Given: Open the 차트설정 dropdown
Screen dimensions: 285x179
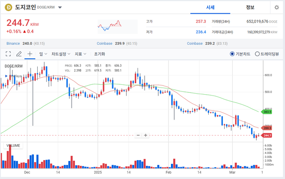Looking at the screenshot, I should click(x=61, y=54).
